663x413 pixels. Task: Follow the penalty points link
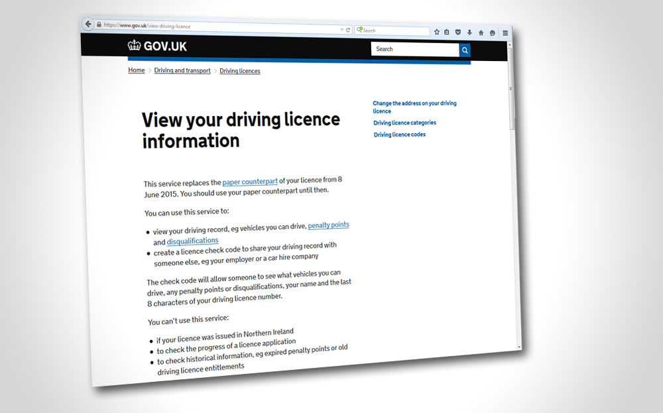(329, 225)
